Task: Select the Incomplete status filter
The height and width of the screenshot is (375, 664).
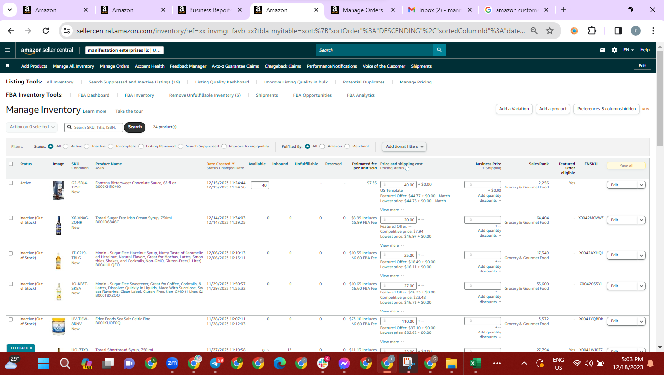Action: click(111, 146)
